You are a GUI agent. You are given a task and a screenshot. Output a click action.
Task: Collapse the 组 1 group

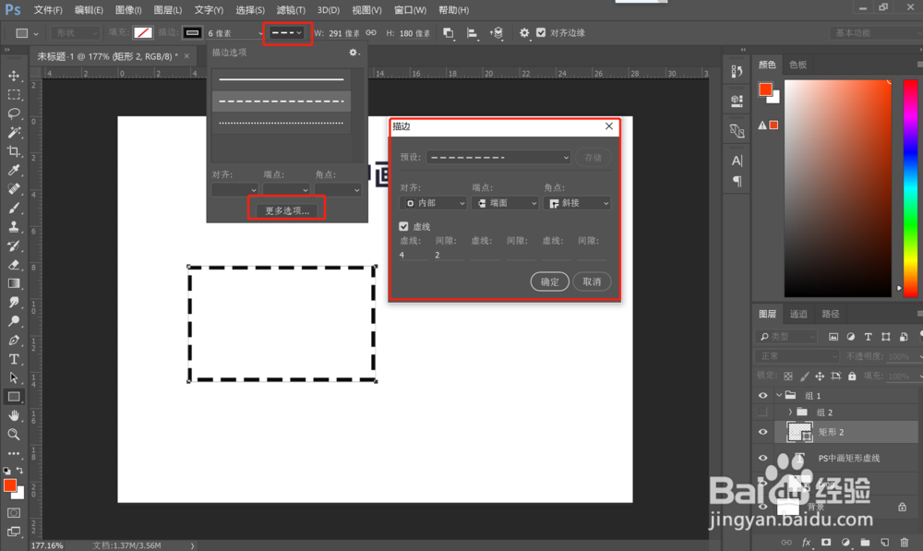(x=779, y=396)
